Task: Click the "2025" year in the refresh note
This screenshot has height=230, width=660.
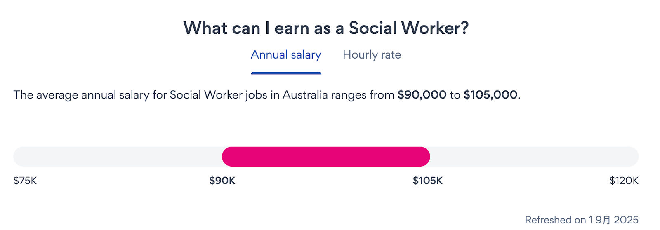Action: pyautogui.click(x=626, y=220)
